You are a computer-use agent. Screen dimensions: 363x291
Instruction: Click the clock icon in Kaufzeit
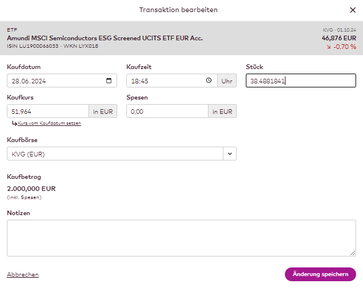[x=208, y=81]
